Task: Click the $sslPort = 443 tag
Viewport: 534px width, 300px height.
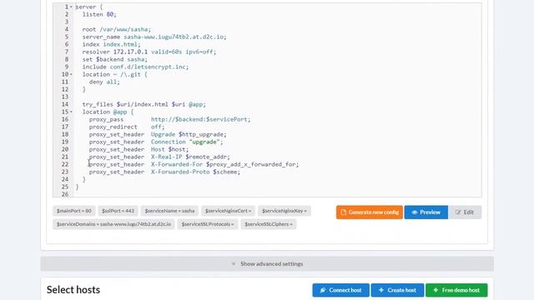Action: pos(118,211)
